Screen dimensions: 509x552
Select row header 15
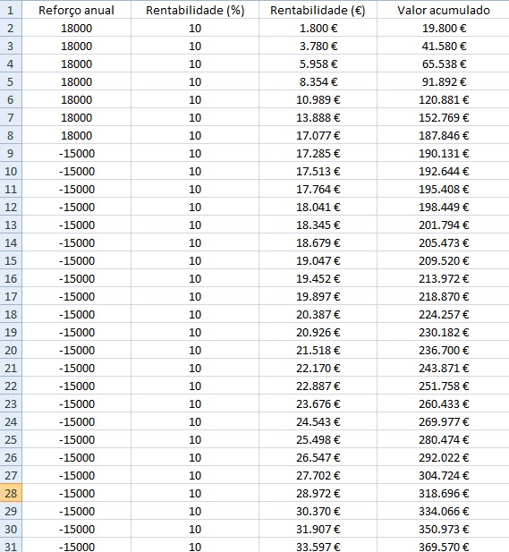[x=11, y=260]
